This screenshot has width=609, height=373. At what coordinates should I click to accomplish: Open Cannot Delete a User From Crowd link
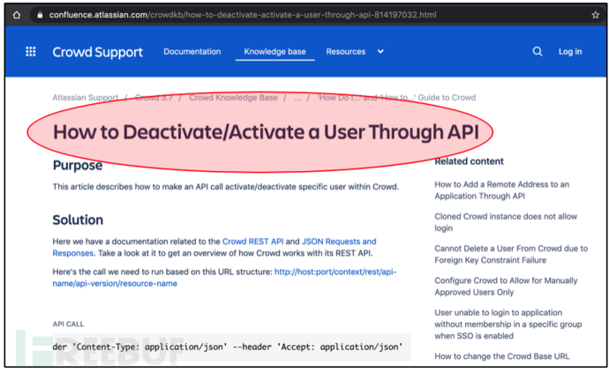[x=511, y=254]
